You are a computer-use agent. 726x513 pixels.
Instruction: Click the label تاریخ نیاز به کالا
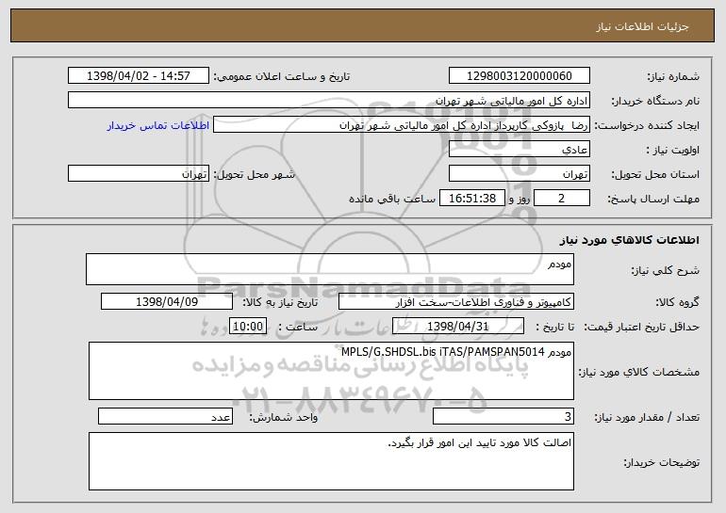click(280, 302)
